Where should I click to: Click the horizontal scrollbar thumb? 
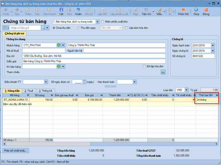click(48, 144)
